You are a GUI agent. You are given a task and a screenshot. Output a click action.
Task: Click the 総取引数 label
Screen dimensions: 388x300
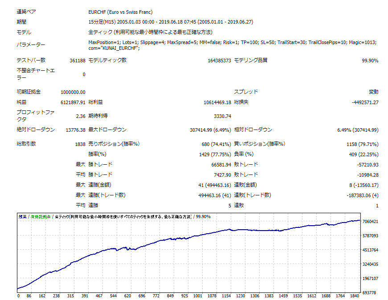coord(26,144)
